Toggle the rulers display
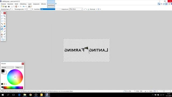Viewport: 172px width, 97px height. click(x=31, y=6)
